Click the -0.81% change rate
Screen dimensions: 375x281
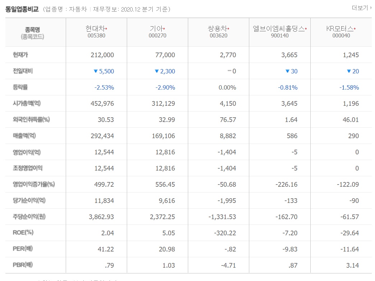coord(288,87)
